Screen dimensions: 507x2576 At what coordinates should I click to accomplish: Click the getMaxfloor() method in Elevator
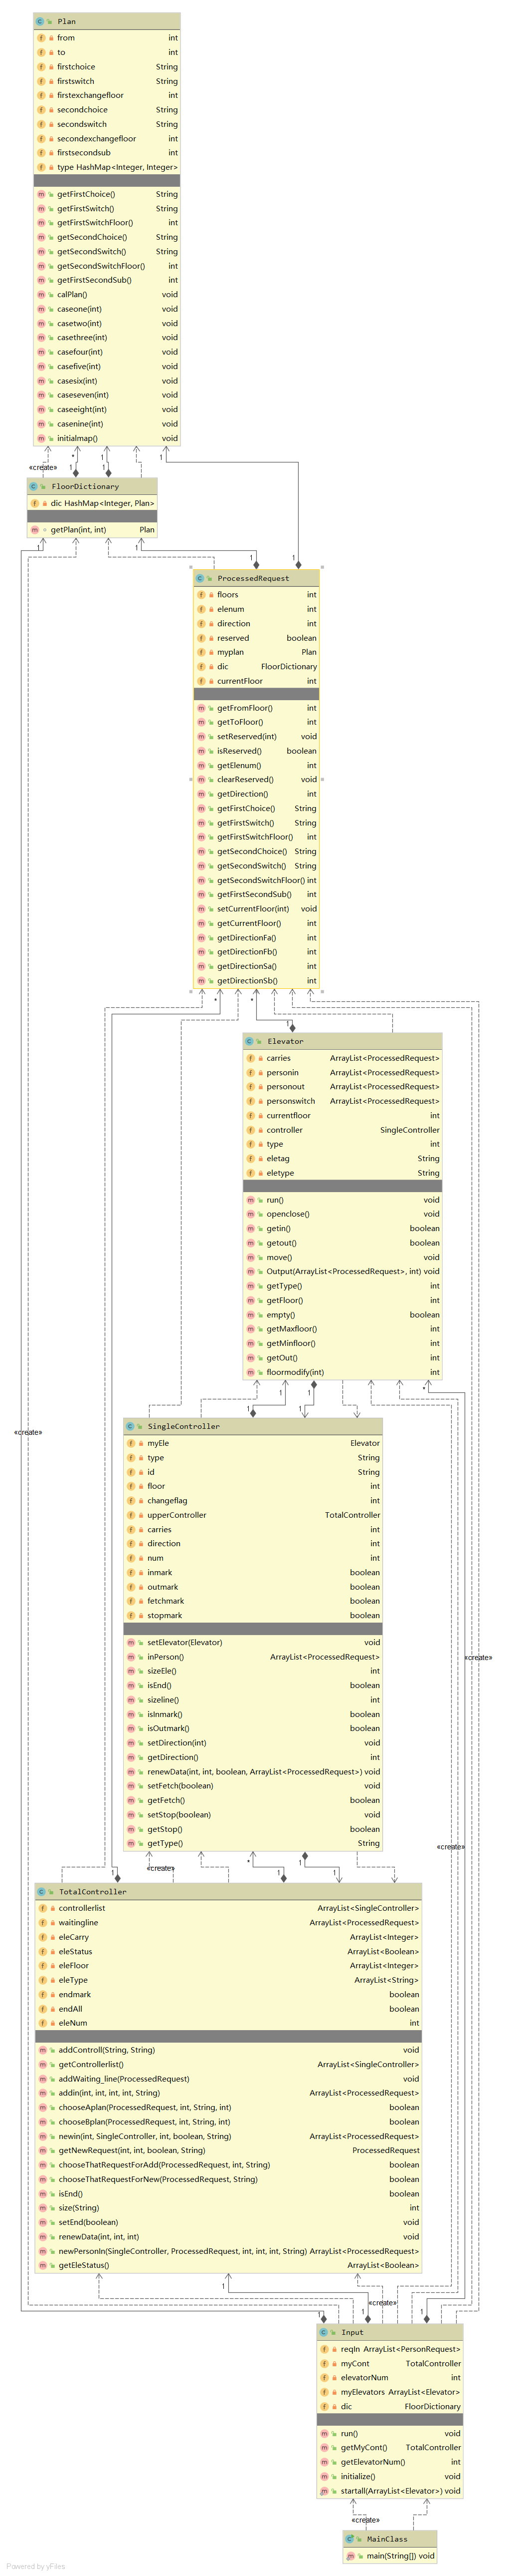point(342,1329)
